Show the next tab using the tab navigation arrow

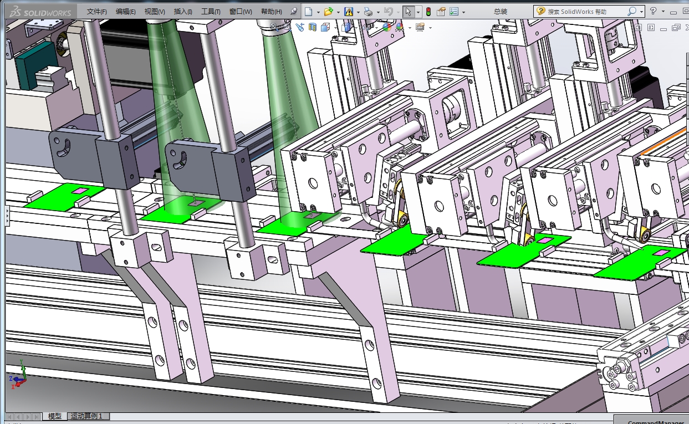point(27,416)
